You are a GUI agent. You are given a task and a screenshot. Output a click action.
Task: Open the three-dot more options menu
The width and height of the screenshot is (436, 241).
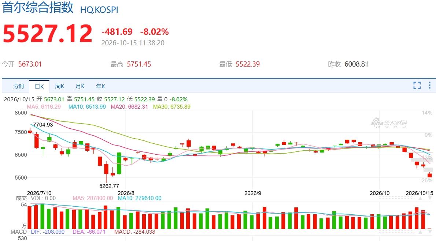click(430, 85)
